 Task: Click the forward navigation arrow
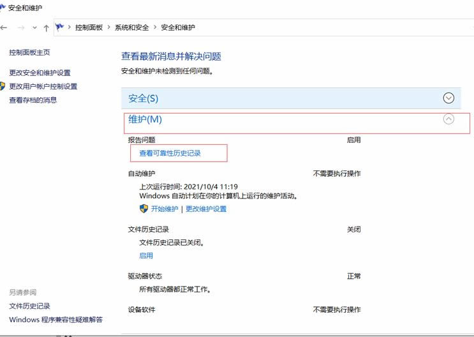click(x=20, y=27)
